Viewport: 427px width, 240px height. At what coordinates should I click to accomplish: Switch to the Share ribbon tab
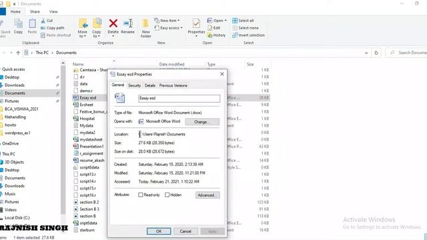tap(35, 12)
